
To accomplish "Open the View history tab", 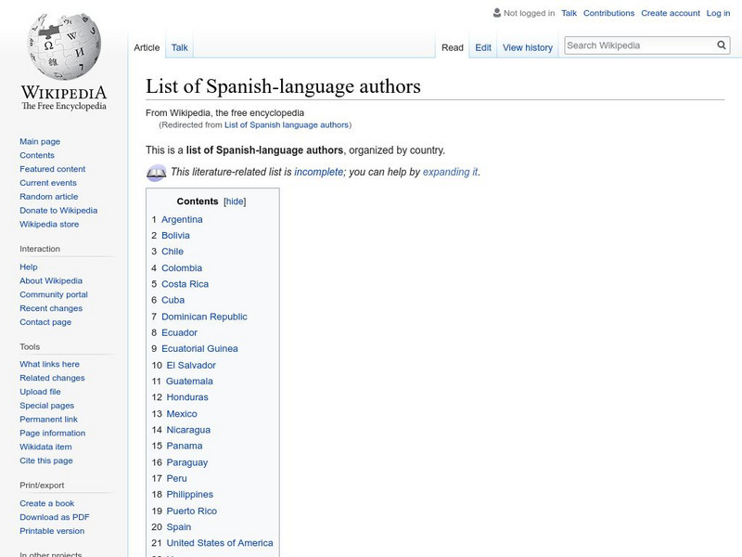I will coord(528,47).
